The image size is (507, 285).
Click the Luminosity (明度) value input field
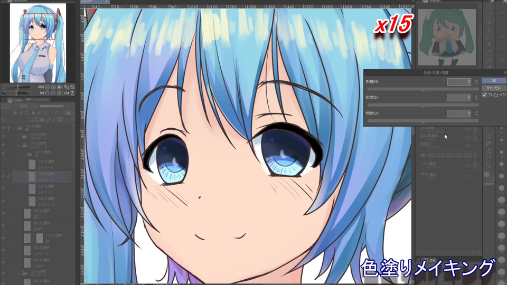click(459, 113)
